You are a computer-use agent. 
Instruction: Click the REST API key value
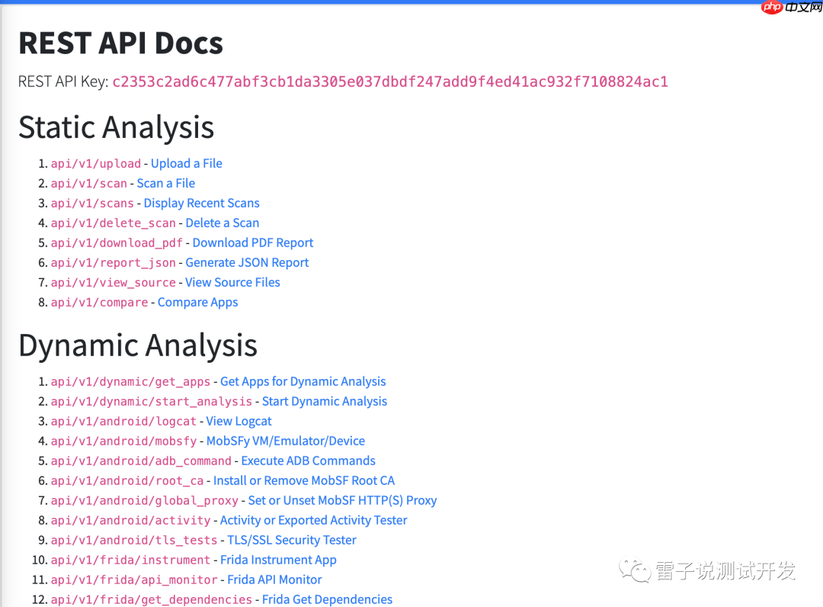(390, 82)
